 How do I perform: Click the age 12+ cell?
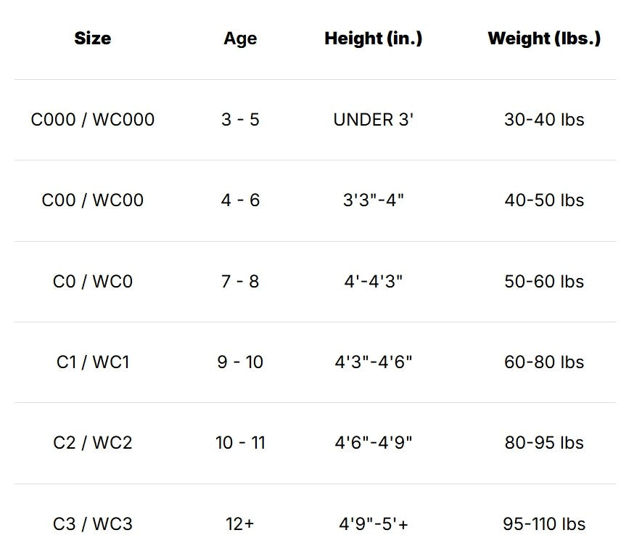point(240,524)
